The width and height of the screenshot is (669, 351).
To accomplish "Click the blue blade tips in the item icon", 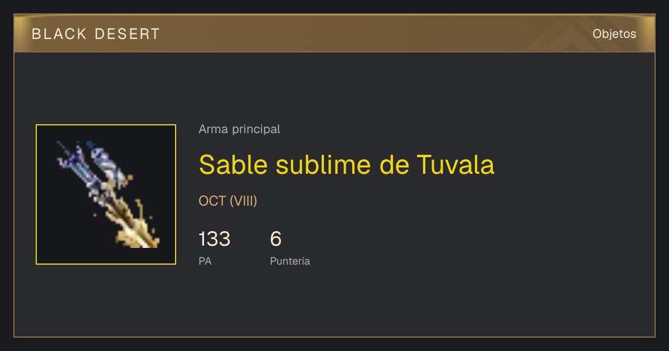I will pos(89,159).
